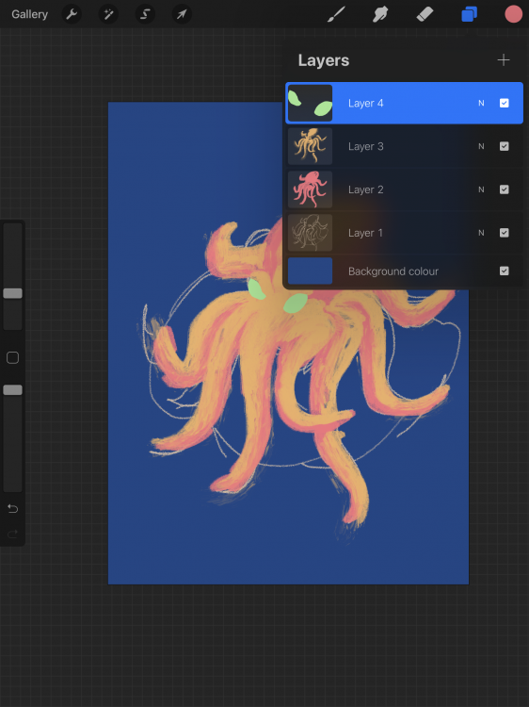Return to the Gallery
Viewport: 529px width, 707px height.
(30, 14)
